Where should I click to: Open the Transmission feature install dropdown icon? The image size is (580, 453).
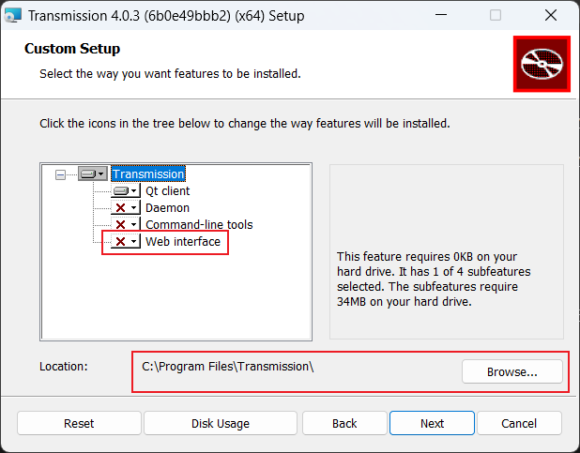93,174
